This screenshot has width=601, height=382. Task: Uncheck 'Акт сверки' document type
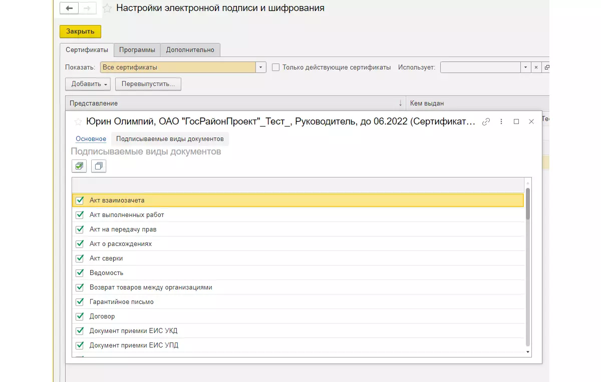(79, 258)
